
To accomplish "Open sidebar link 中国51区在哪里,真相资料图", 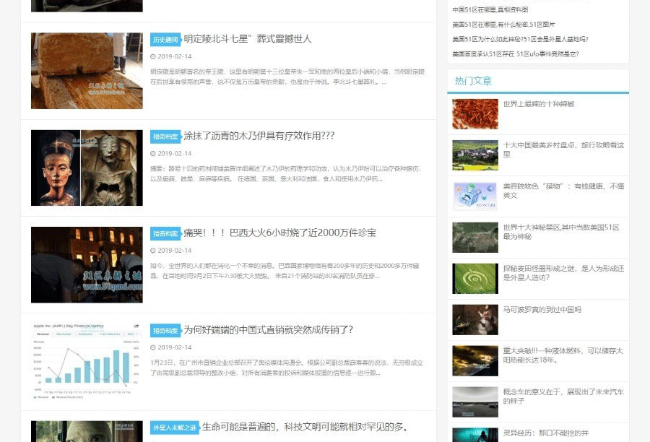I will pos(490,9).
